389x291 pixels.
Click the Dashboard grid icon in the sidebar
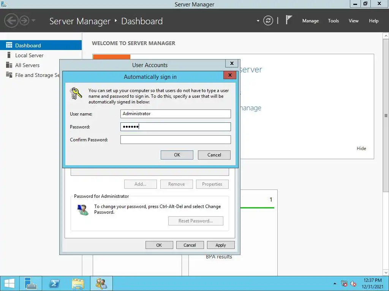tap(9, 45)
